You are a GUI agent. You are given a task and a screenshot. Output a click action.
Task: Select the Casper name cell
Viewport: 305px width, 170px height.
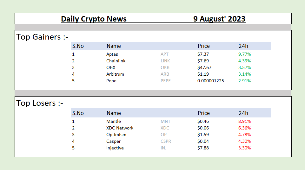click(113, 141)
